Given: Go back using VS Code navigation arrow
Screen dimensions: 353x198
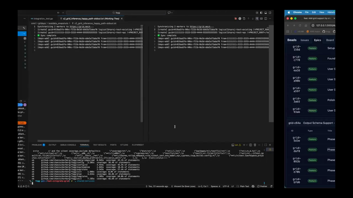Looking at the screenshot, I should 58,13.
